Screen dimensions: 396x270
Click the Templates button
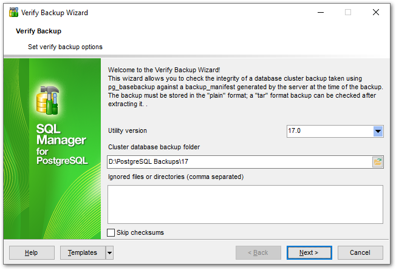pyautogui.click(x=82, y=252)
